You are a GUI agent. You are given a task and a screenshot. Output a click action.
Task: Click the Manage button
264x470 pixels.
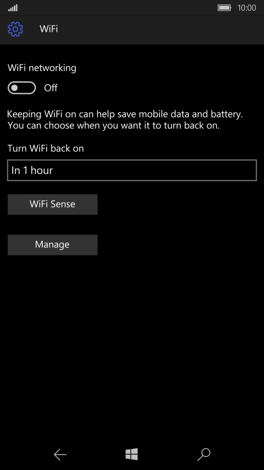tap(52, 244)
